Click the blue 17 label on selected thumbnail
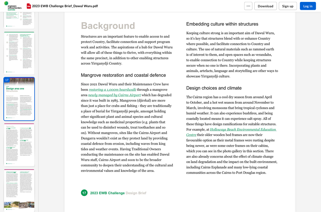This screenshot has height=212, width=321. point(7,80)
